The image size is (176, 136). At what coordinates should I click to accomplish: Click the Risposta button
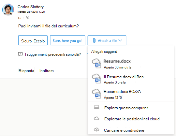(x=26, y=71)
